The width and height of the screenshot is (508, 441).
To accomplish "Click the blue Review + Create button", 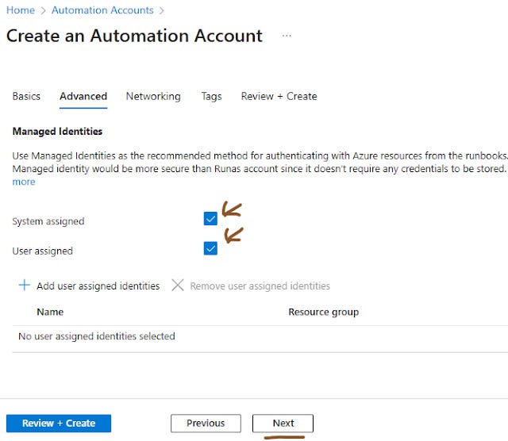I will 59,424.
